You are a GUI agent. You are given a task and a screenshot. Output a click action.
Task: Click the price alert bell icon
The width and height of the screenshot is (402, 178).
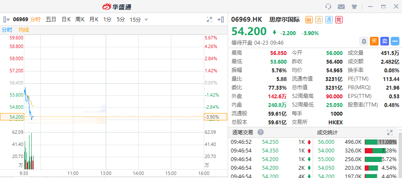[x=363, y=41]
